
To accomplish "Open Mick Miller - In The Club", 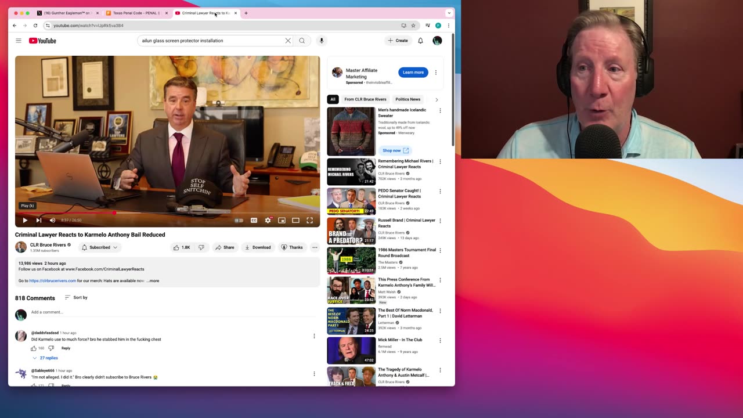I will pos(400,340).
